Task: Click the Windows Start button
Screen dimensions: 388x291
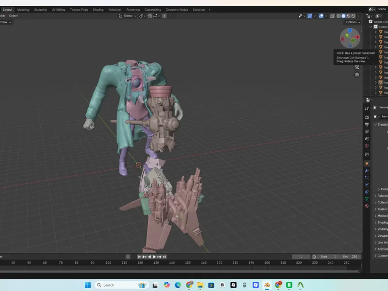Action: click(x=88, y=285)
